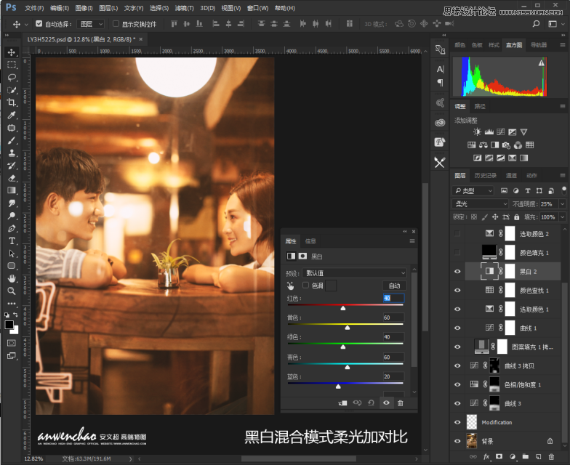Viewport: 570px width, 465px height.
Task: Click the on-image adjustment hand tool
Action: (x=291, y=286)
